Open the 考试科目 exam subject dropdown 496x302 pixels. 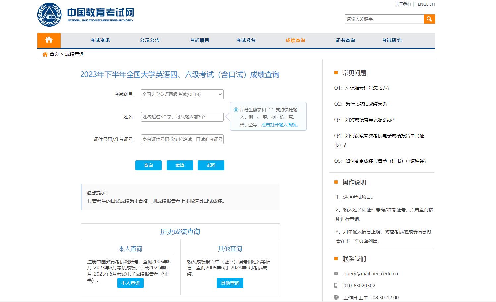pyautogui.click(x=182, y=94)
